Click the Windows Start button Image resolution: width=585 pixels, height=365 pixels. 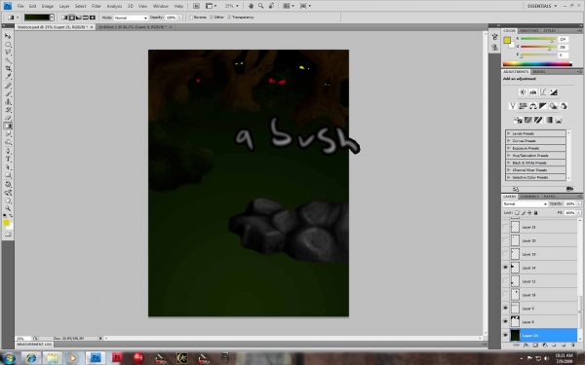9,358
